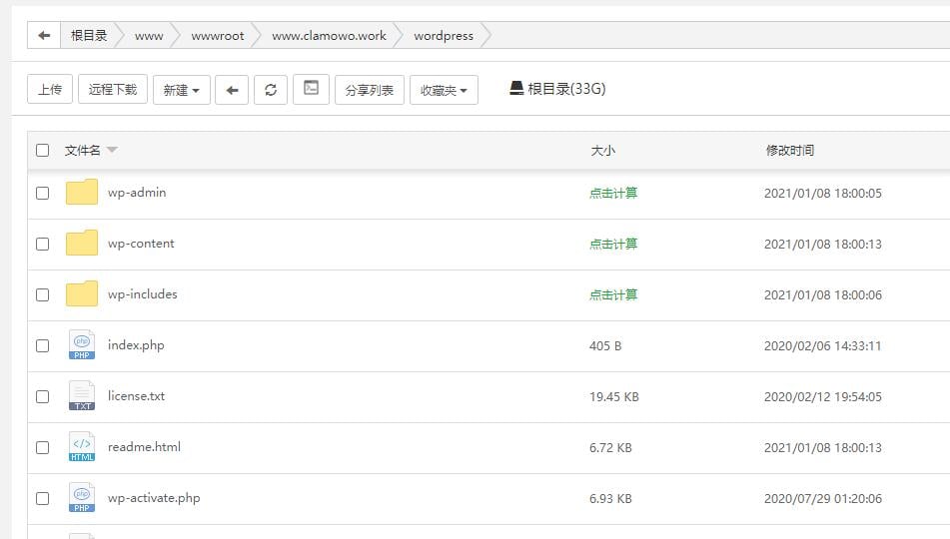Click the 6.72 KB size value
Viewport: 950px width, 539px height.
tap(610, 447)
